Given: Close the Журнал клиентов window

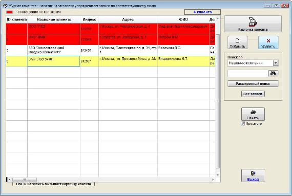Looking at the screenshot, I should click(285, 6).
